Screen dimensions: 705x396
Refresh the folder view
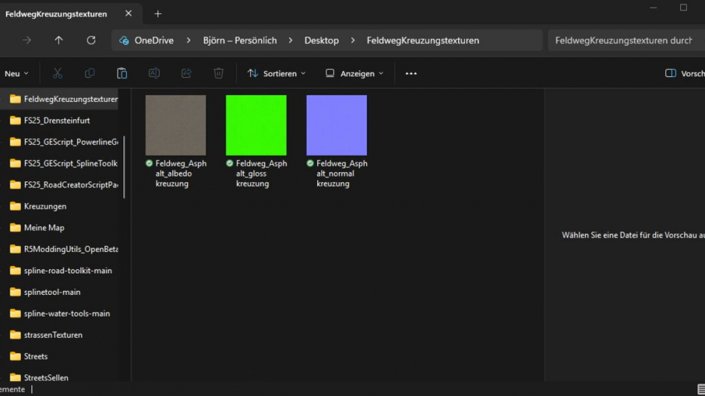point(91,40)
